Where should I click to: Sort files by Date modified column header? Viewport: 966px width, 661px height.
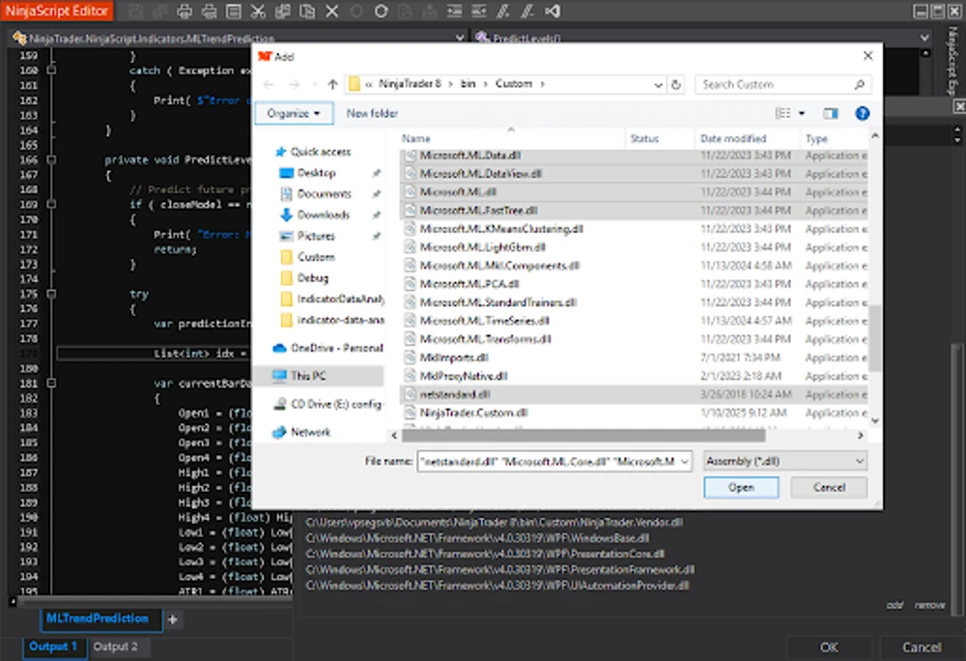748,138
